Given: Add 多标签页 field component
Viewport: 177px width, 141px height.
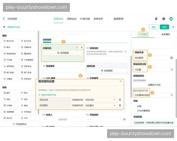Looking at the screenshot, I should tap(27, 79).
